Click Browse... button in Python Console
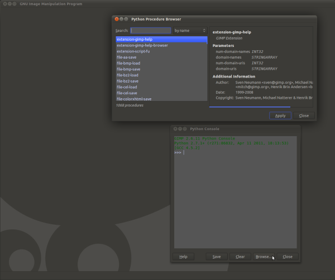This screenshot has width=335, height=280. (264, 257)
